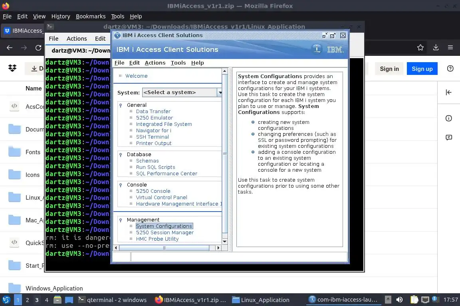Screen dimensions: 460x306
Task: Launch the 5250 Emulator
Action: pyautogui.click(x=154, y=118)
